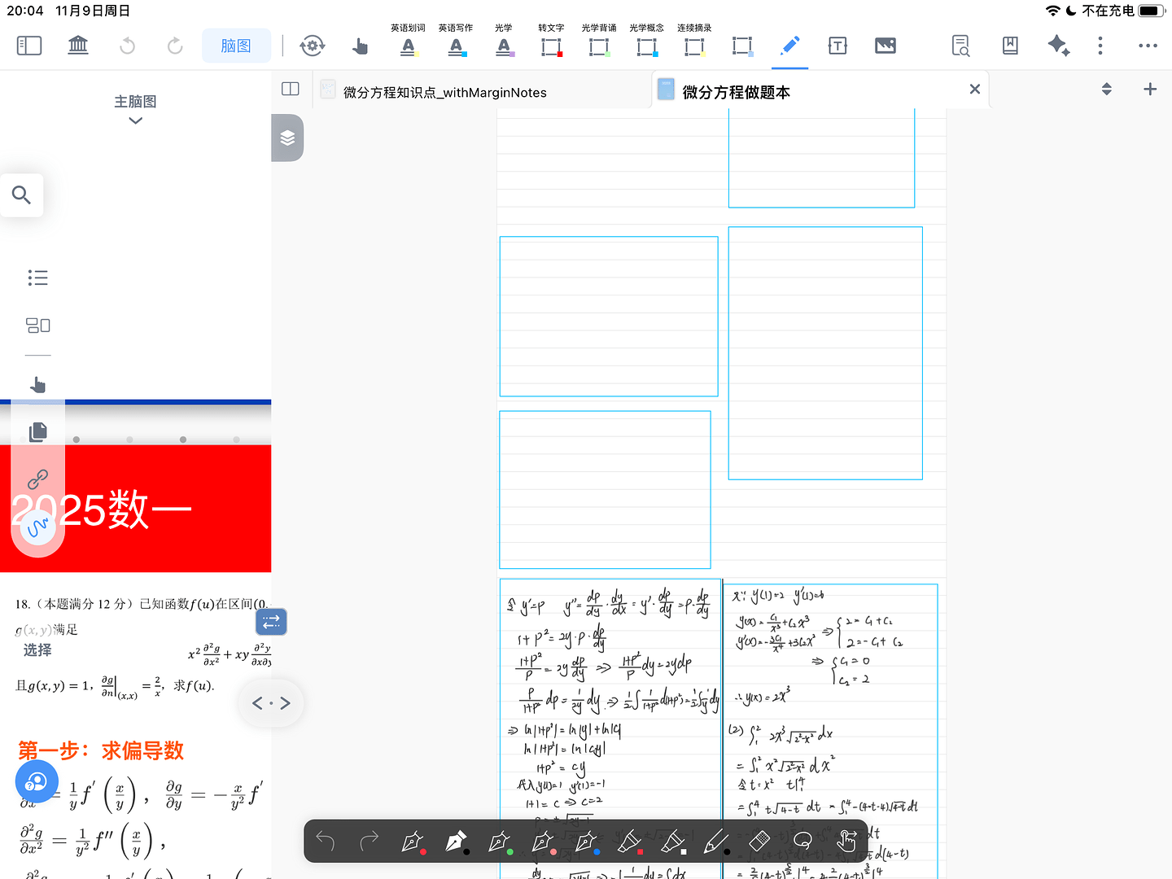Click the study library building icon

(78, 46)
